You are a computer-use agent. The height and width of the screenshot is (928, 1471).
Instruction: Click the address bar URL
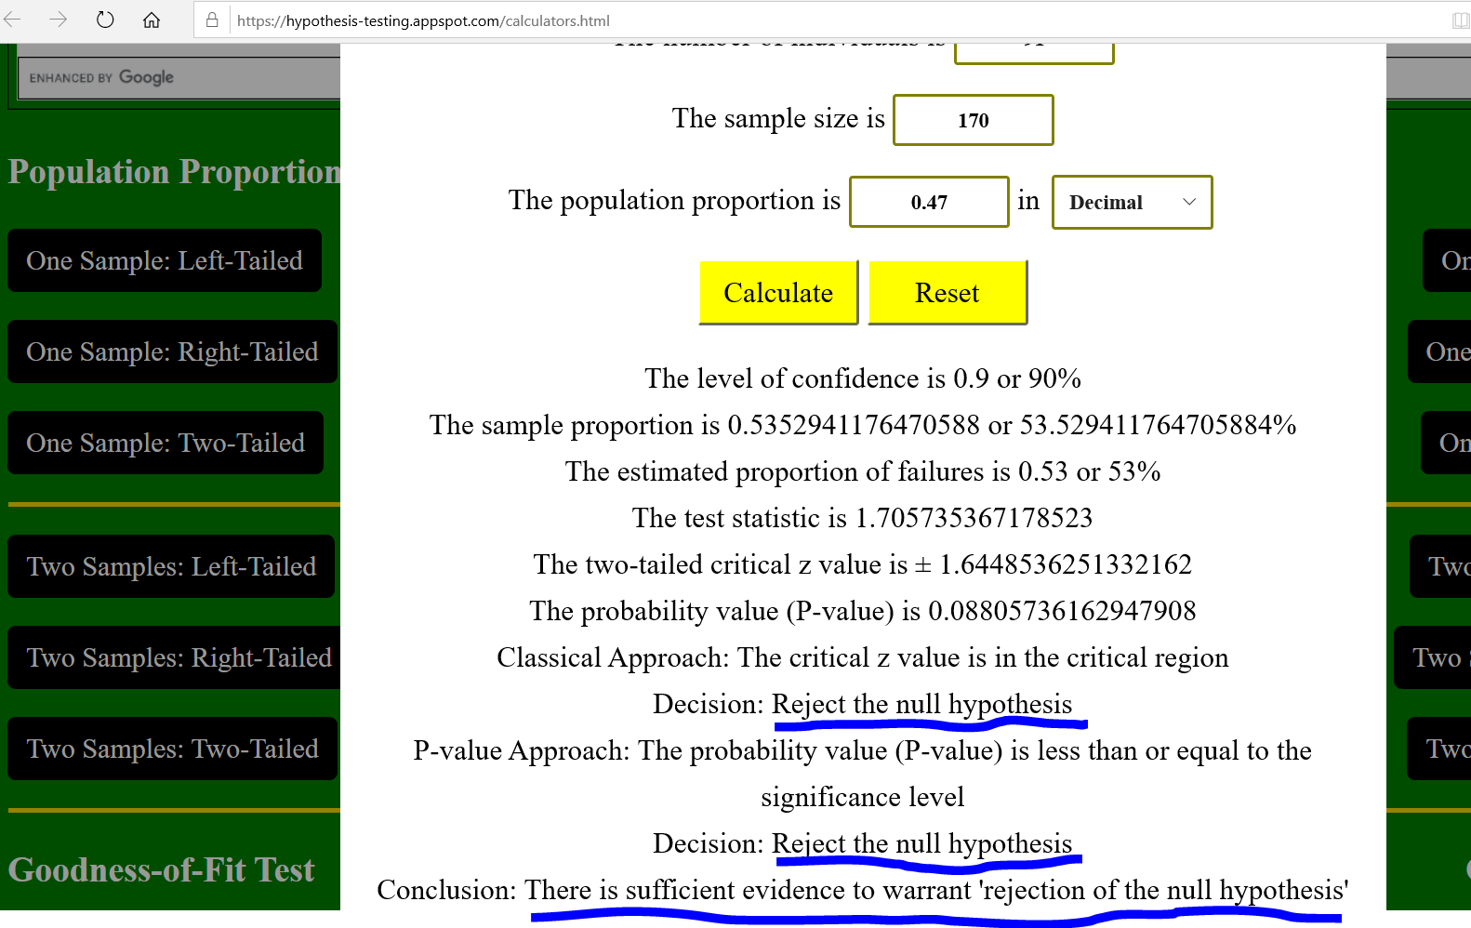tap(423, 20)
